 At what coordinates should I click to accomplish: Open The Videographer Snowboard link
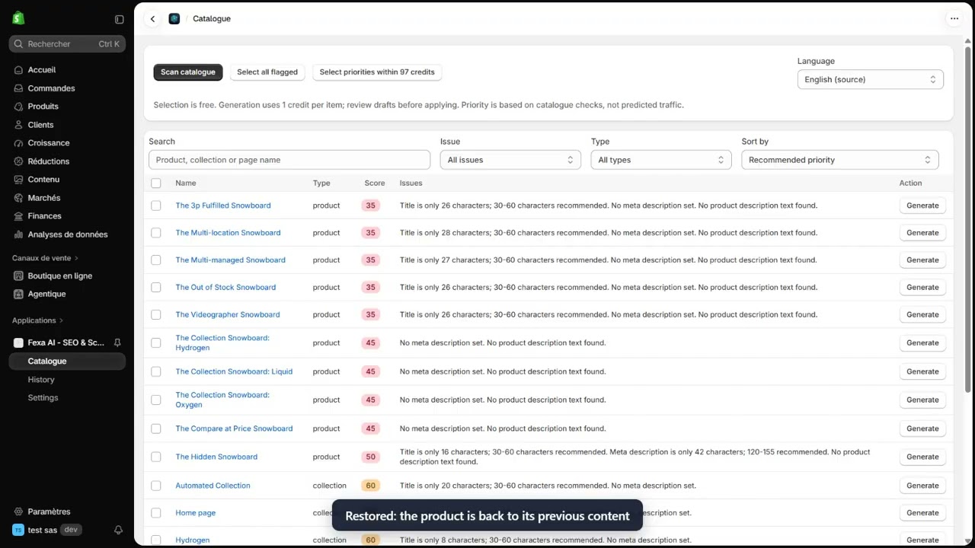[x=228, y=314]
